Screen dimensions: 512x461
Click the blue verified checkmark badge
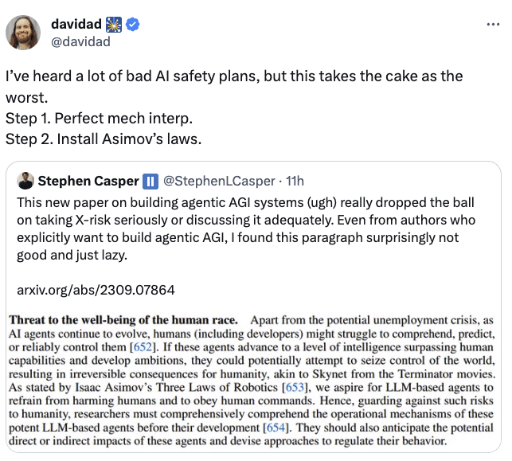coord(132,25)
